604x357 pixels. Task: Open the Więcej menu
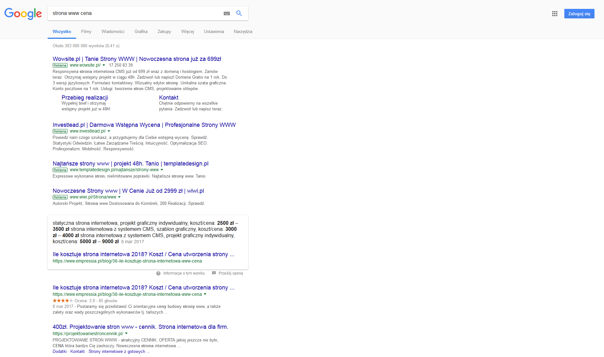(188, 32)
